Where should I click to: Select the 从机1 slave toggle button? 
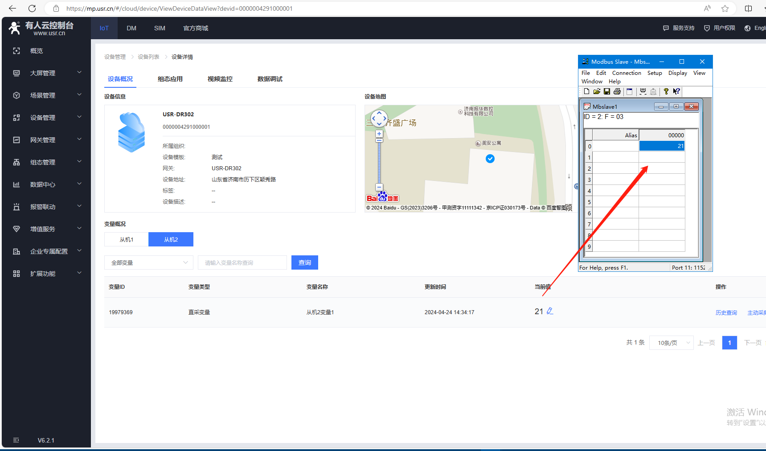point(126,239)
